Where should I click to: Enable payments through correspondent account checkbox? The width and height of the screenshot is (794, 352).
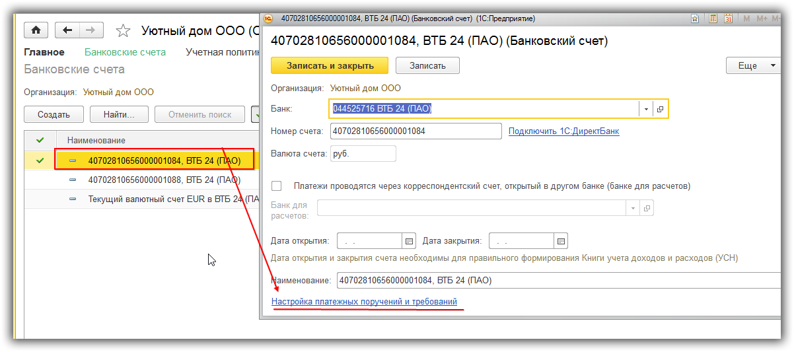(x=277, y=186)
